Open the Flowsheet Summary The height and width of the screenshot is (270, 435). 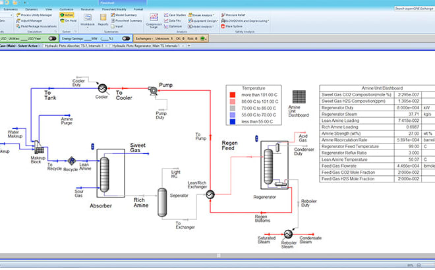coord(127,20)
